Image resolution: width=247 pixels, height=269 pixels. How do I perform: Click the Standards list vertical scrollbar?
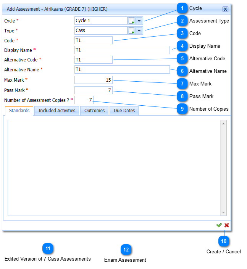pyautogui.click(x=224, y=168)
